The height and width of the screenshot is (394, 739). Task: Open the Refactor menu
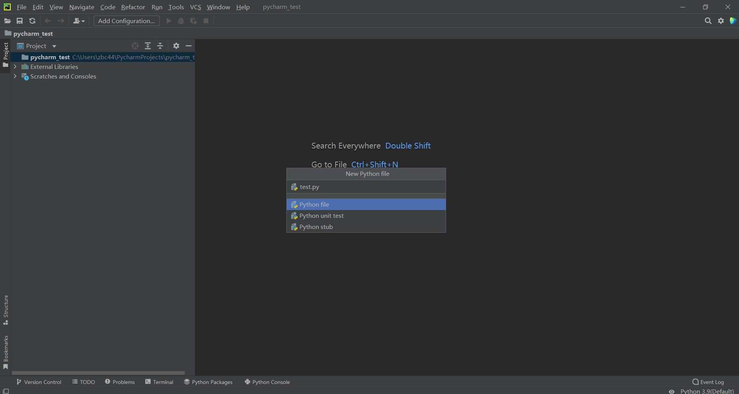pos(133,7)
